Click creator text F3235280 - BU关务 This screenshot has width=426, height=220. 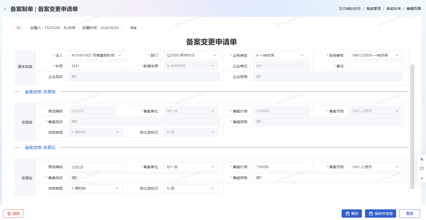(60, 28)
